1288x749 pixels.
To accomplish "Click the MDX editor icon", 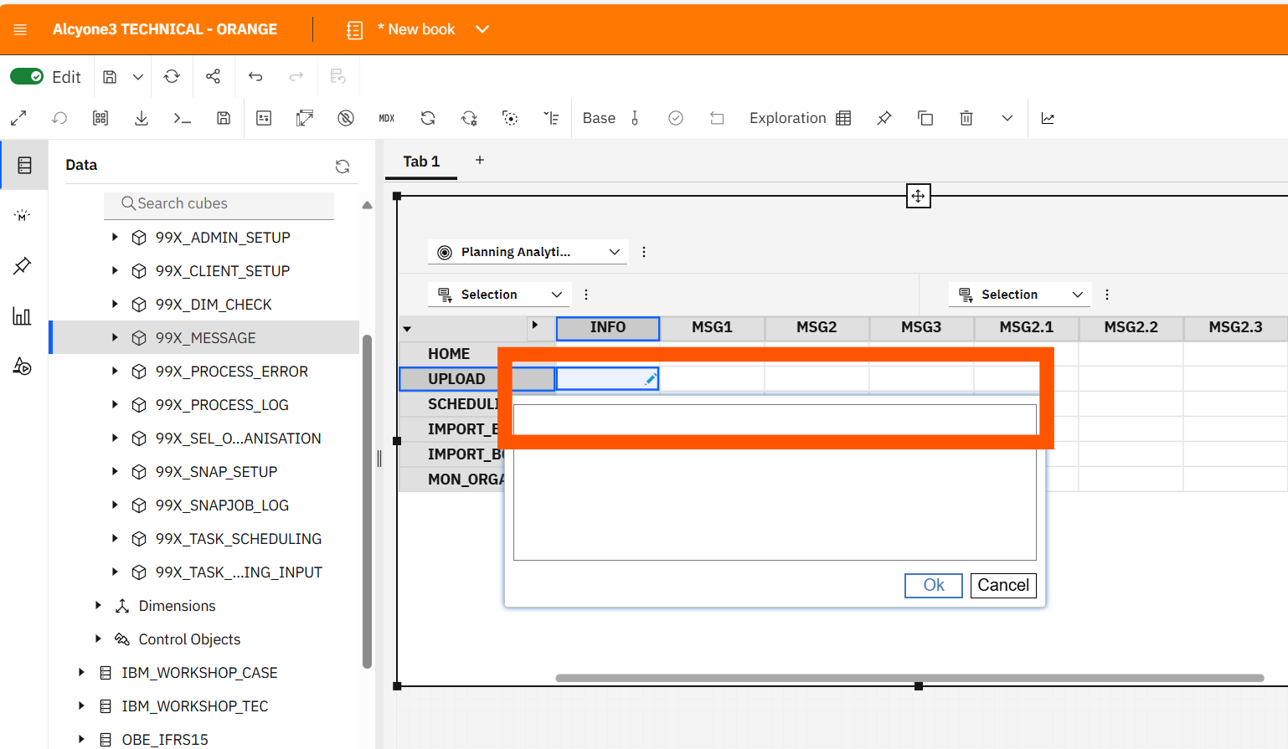I will click(x=386, y=118).
